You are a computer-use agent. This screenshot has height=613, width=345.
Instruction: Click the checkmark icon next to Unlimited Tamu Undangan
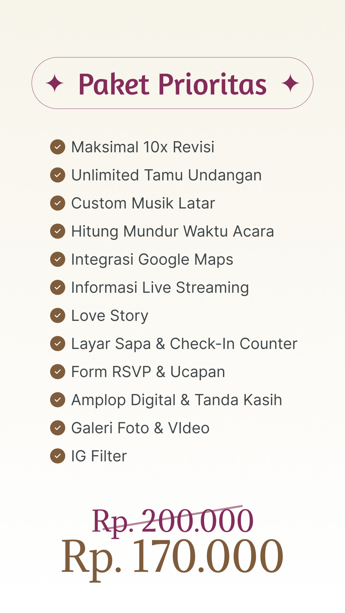point(58,175)
